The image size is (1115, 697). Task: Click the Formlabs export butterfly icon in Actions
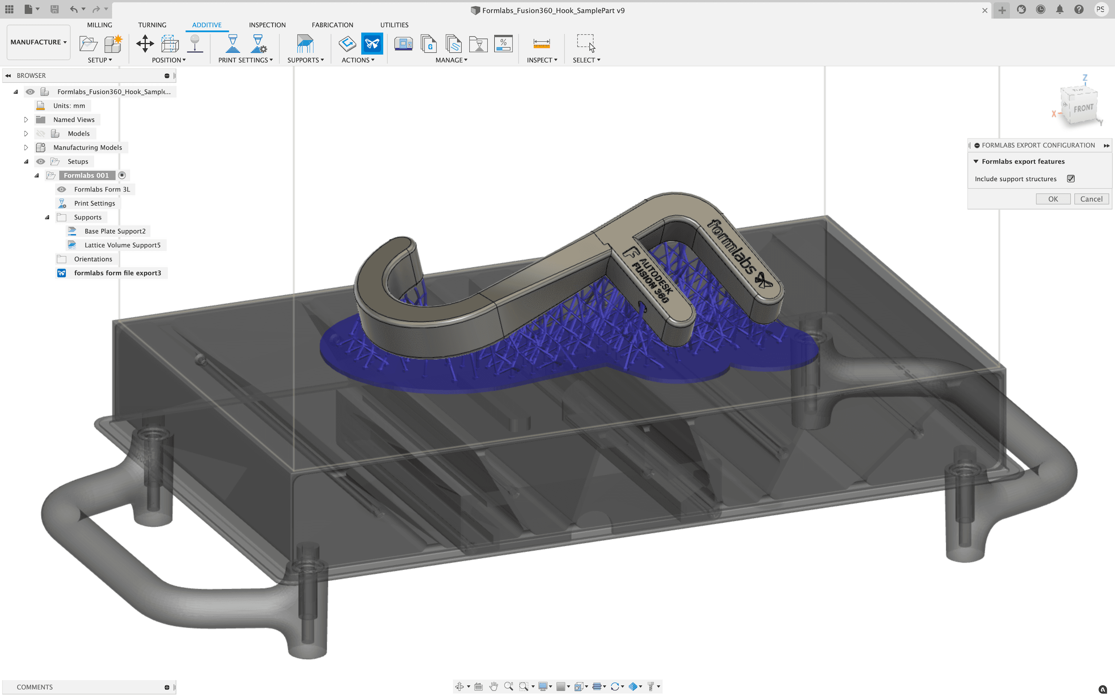(372, 44)
